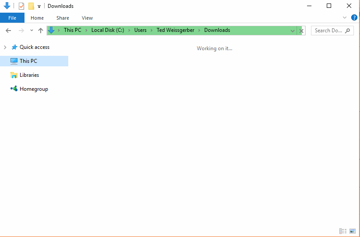Screen dimensions: 360x237
Task: Click the blue Downloads icon in address bar
Action: point(51,30)
